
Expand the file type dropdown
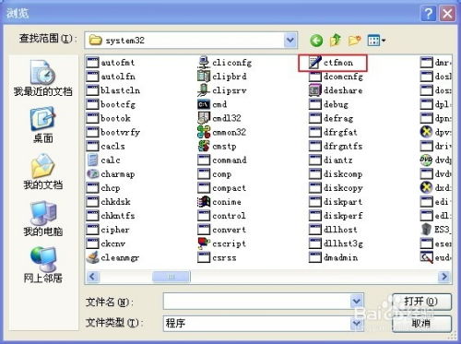coord(356,323)
